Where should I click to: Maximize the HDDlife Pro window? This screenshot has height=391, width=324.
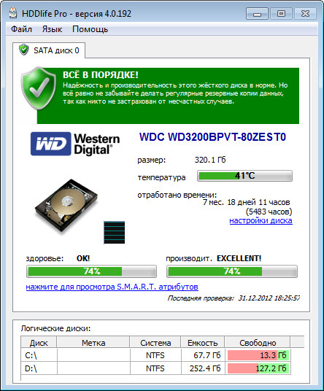point(281,13)
